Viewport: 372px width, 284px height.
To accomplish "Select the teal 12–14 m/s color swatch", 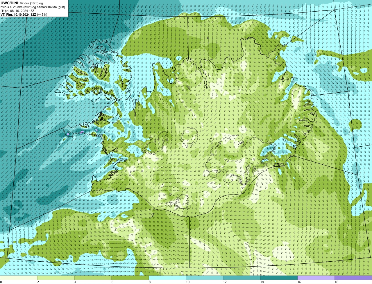I will tap(242, 278).
